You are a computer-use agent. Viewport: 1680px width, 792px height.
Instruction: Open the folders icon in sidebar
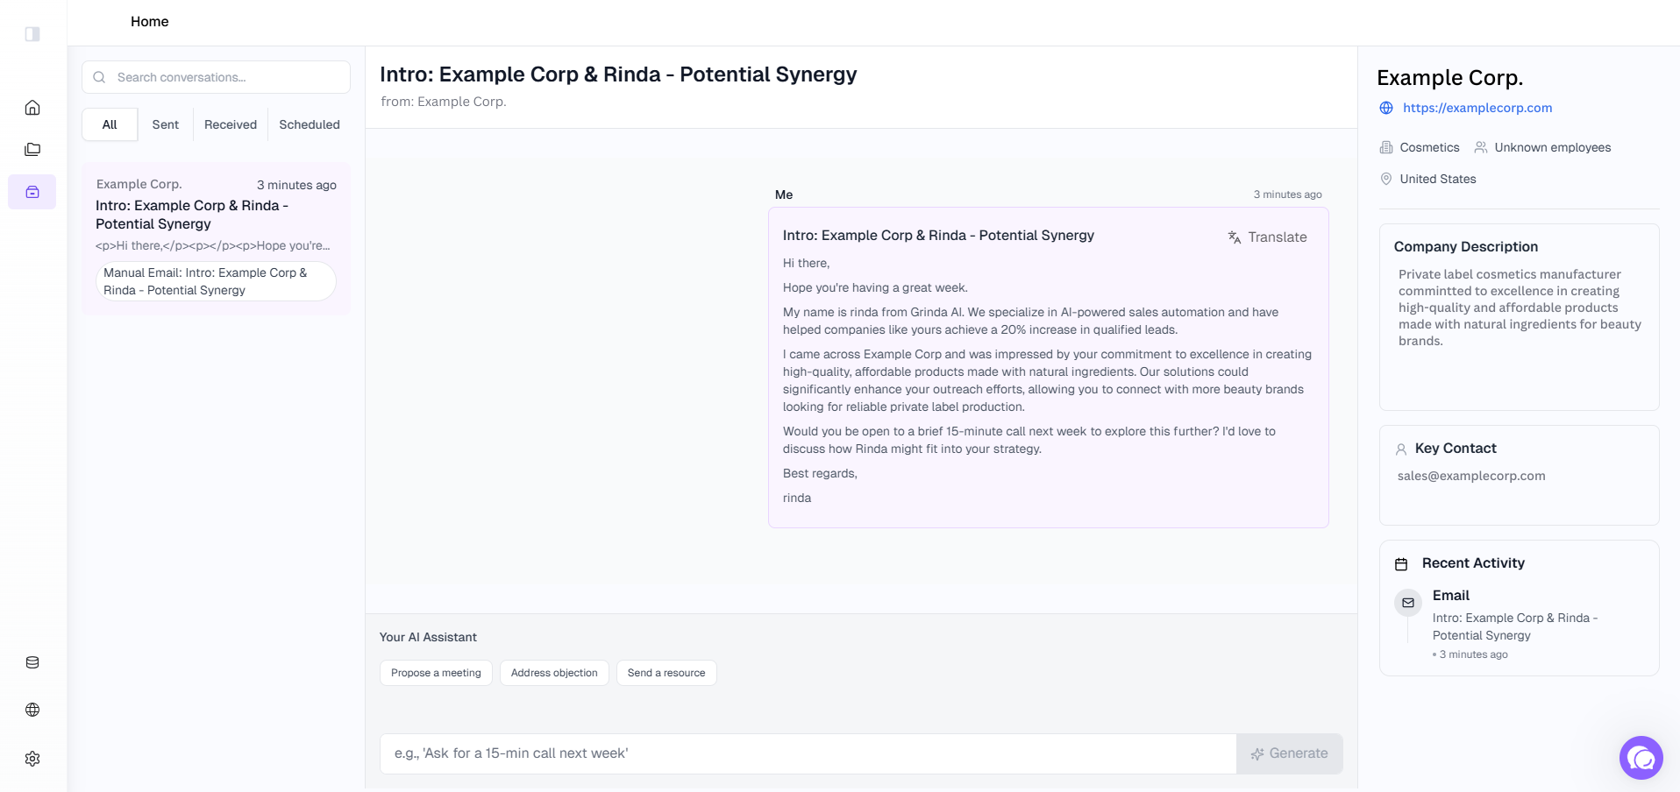[32, 150]
